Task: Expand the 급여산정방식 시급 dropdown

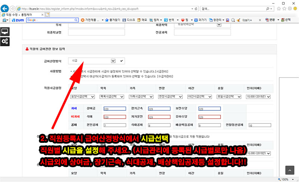Action: (x=113, y=60)
